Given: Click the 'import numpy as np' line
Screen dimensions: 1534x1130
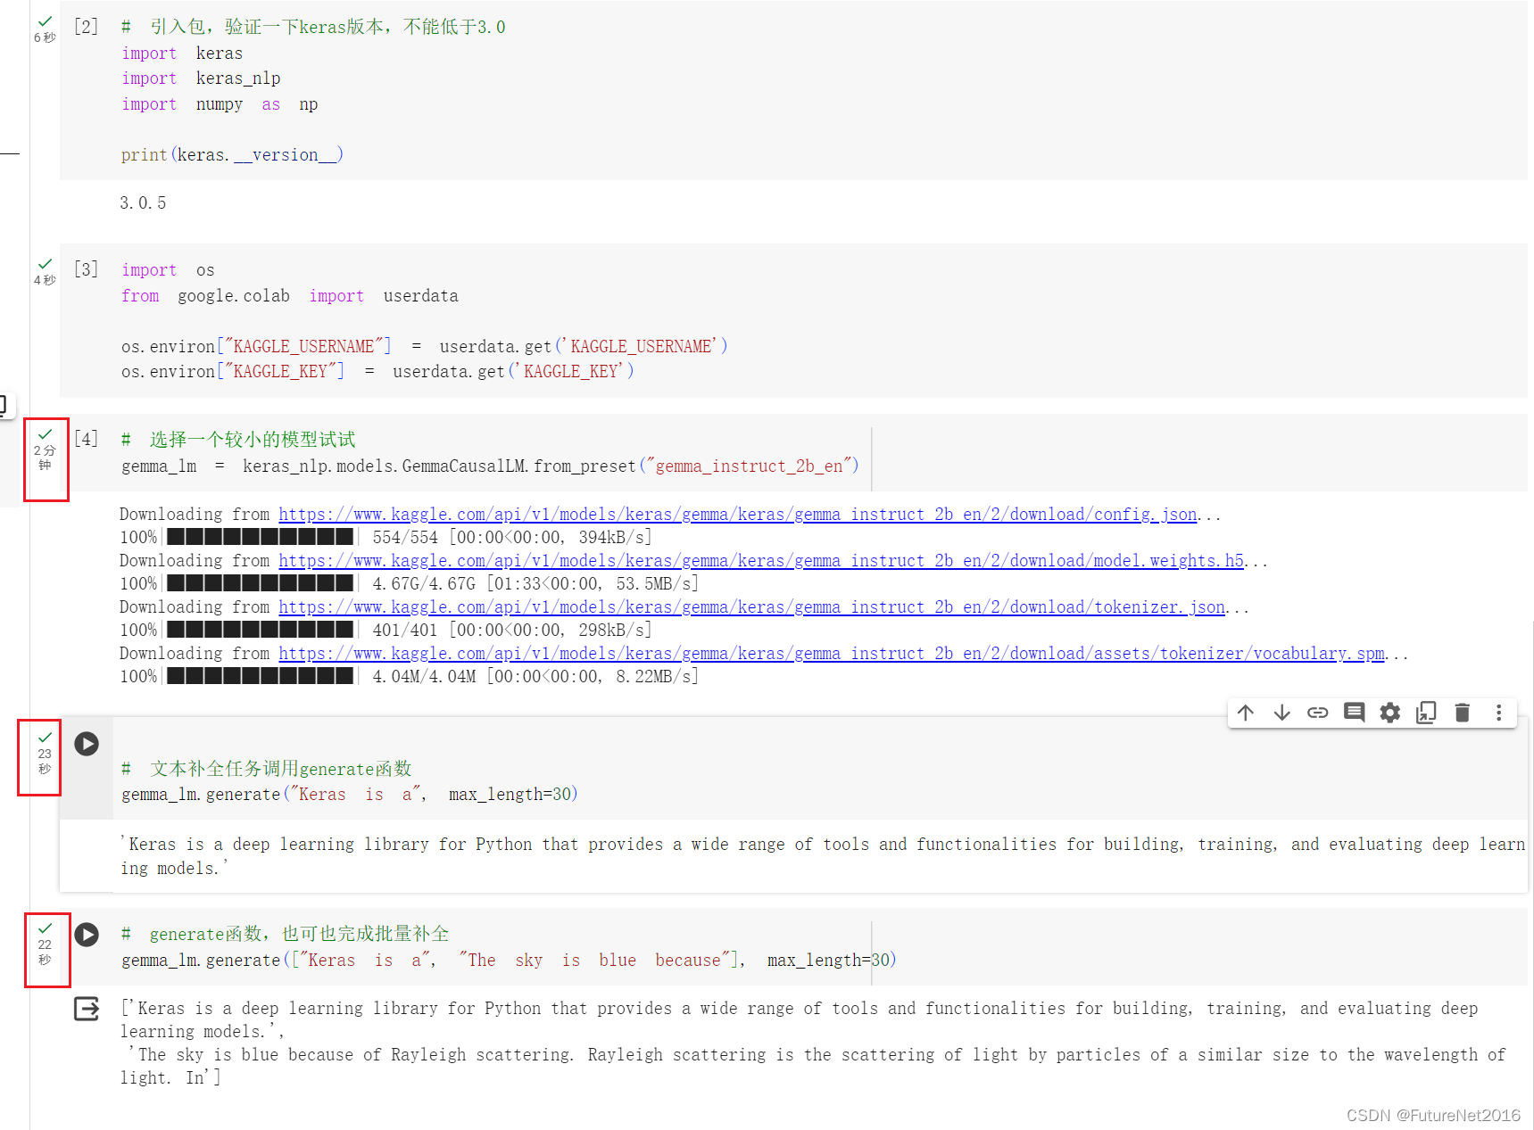Looking at the screenshot, I should click(220, 103).
